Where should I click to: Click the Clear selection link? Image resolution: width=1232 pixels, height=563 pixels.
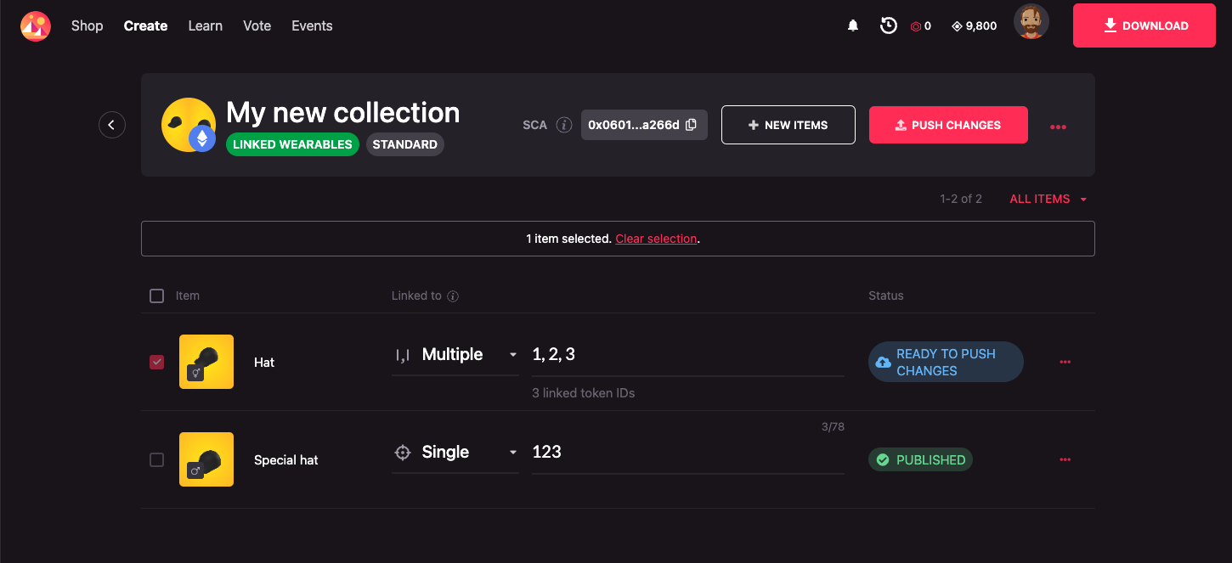(656, 239)
